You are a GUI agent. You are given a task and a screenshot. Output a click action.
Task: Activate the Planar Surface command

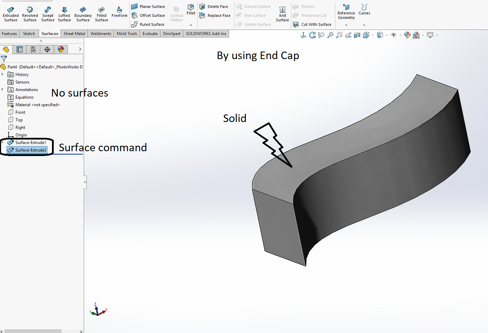[x=148, y=6]
